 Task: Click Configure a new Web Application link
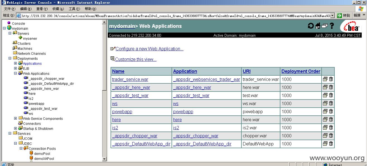(150, 49)
